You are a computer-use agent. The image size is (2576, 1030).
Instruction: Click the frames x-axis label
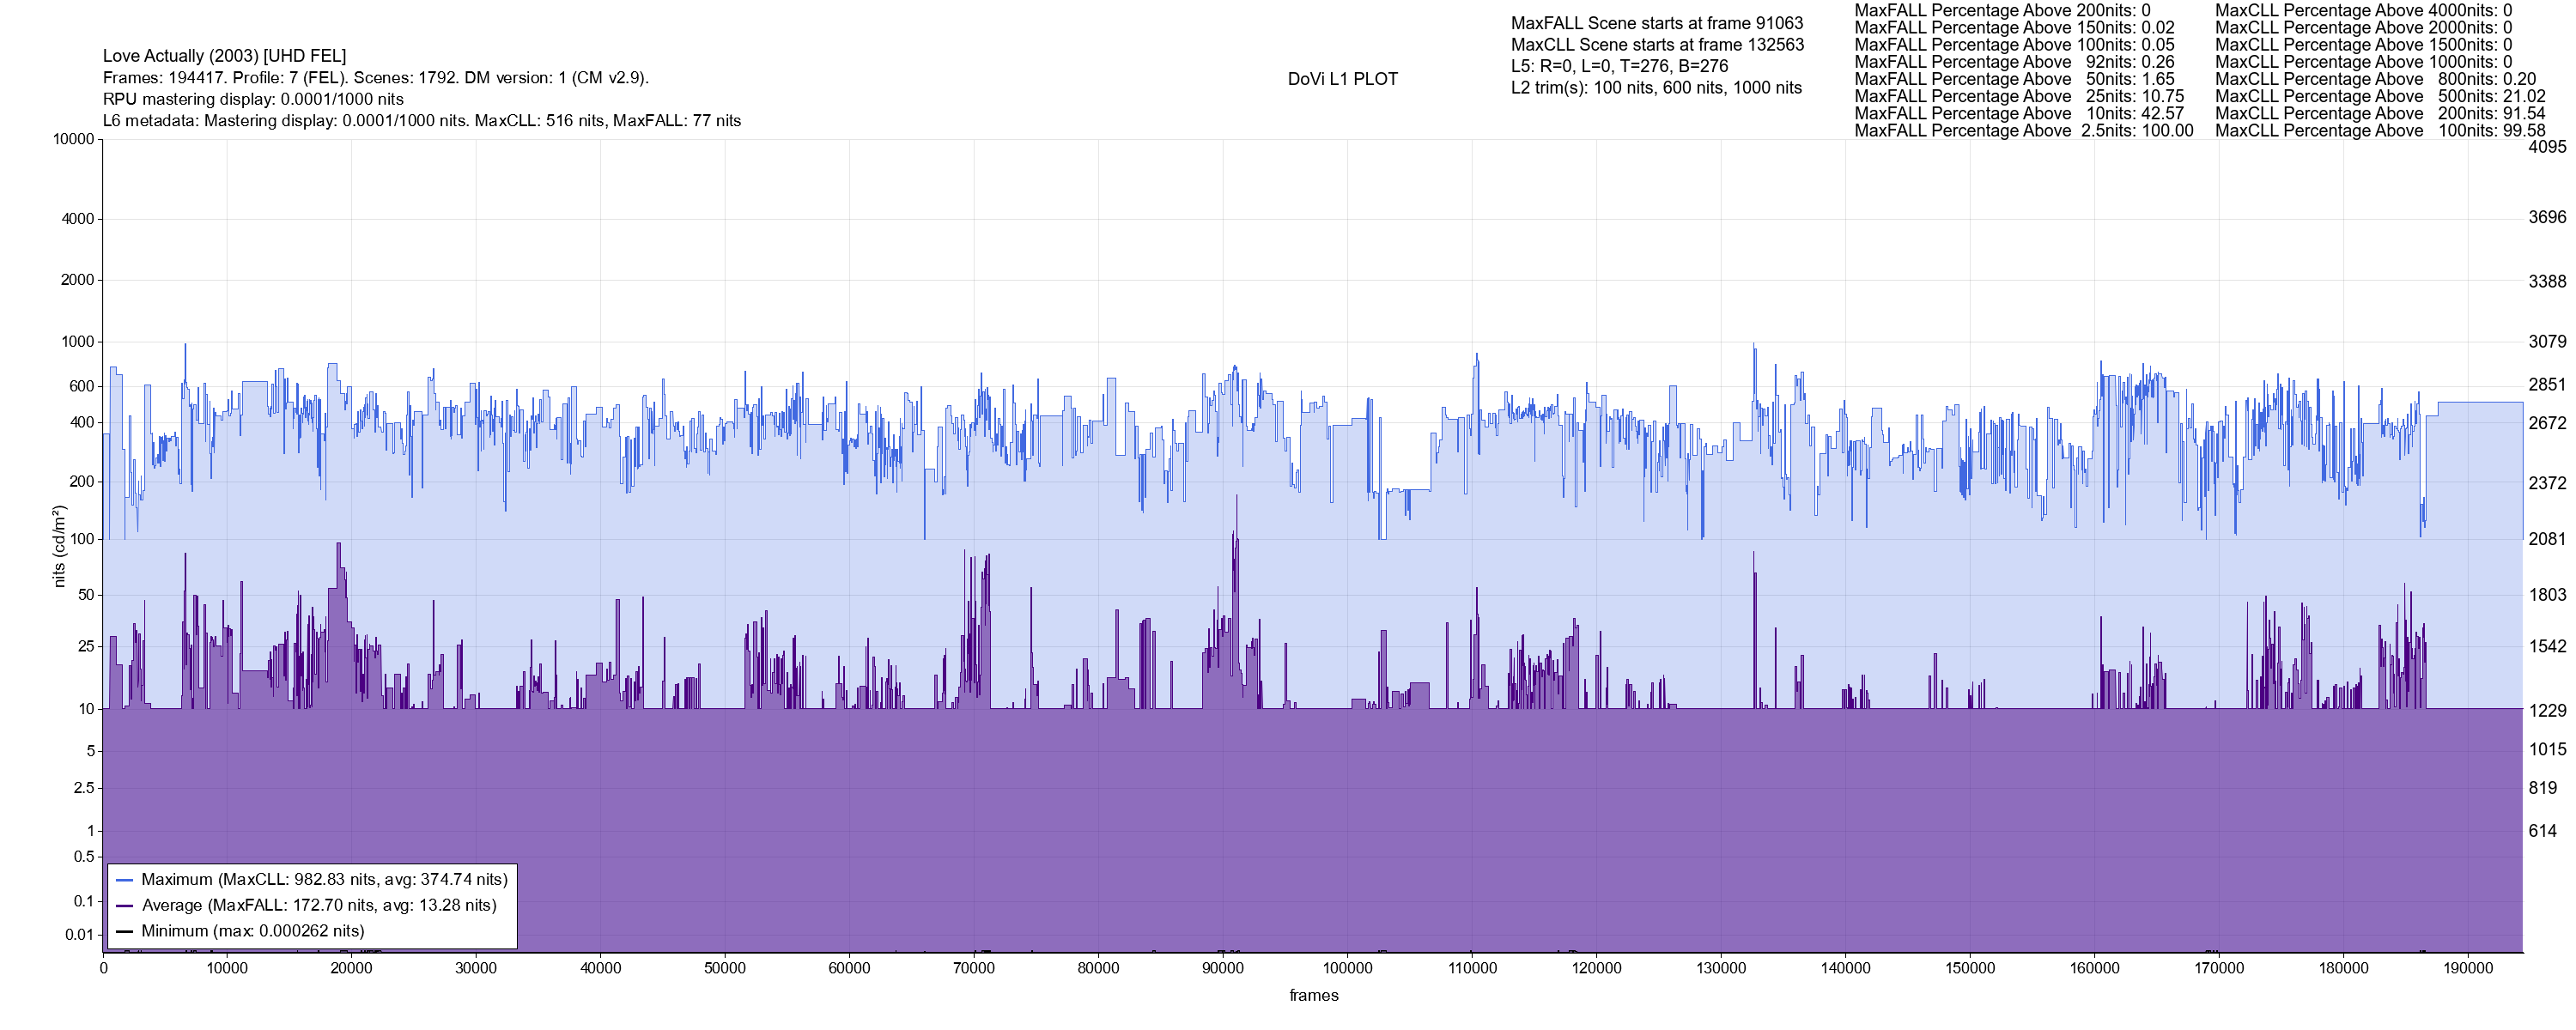(x=1313, y=995)
